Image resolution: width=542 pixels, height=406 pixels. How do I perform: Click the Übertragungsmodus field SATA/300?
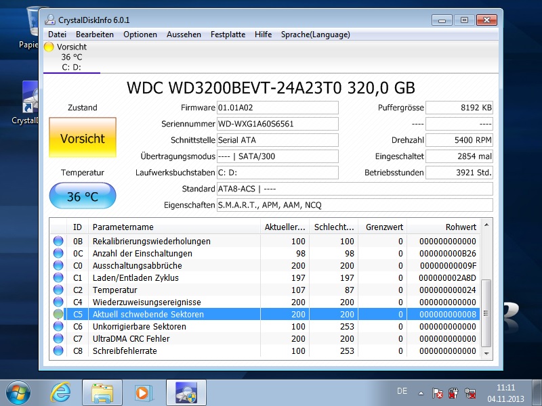278,156
